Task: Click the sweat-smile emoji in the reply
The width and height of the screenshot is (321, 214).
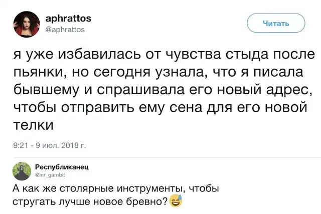Action: click(x=176, y=202)
